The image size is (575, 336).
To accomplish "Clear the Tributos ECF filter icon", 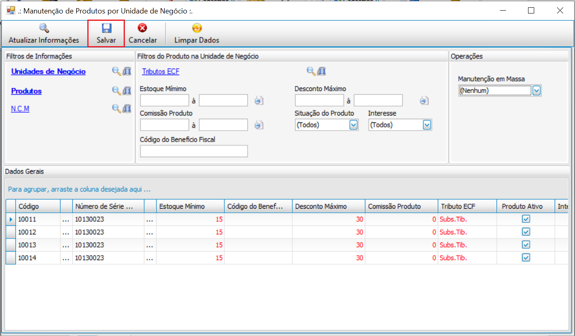I will [x=322, y=71].
